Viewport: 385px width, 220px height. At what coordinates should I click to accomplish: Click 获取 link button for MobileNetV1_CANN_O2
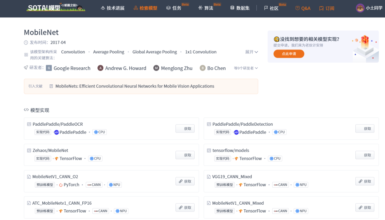(x=185, y=181)
